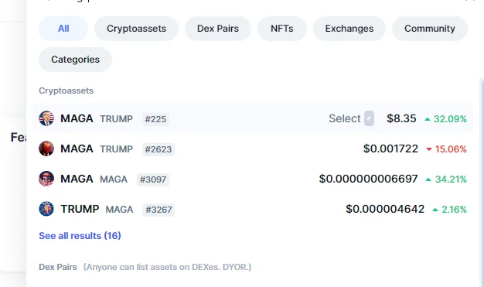Viewport: 484px width, 287px height.
Task: Switch to the Dex Pairs filter
Action: pos(218,29)
